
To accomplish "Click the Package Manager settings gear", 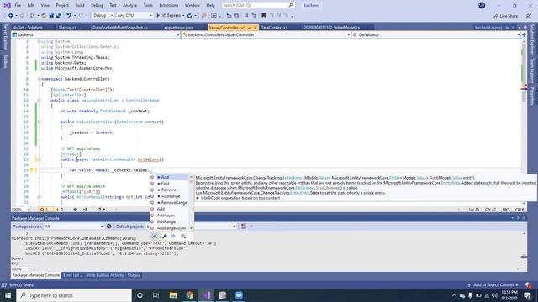I will tap(108, 226).
